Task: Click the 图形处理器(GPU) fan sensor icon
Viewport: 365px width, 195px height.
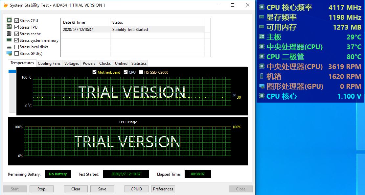Action: click(x=262, y=86)
